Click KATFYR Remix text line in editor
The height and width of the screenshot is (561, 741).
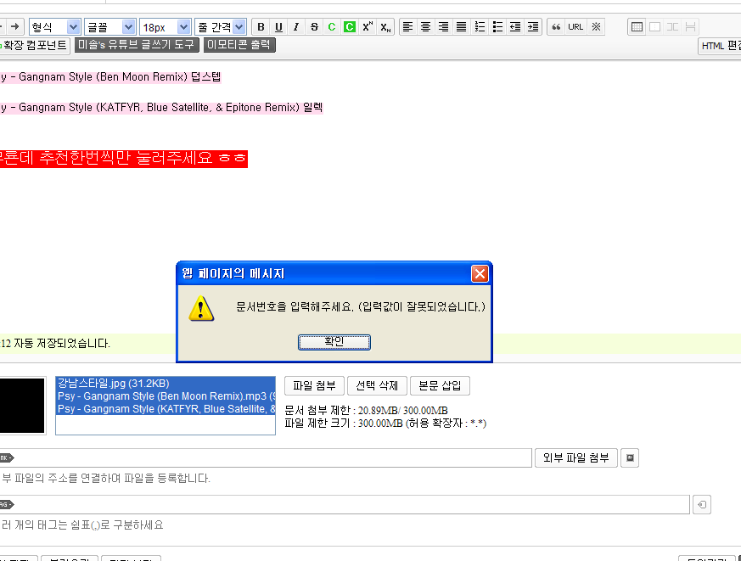point(161,108)
